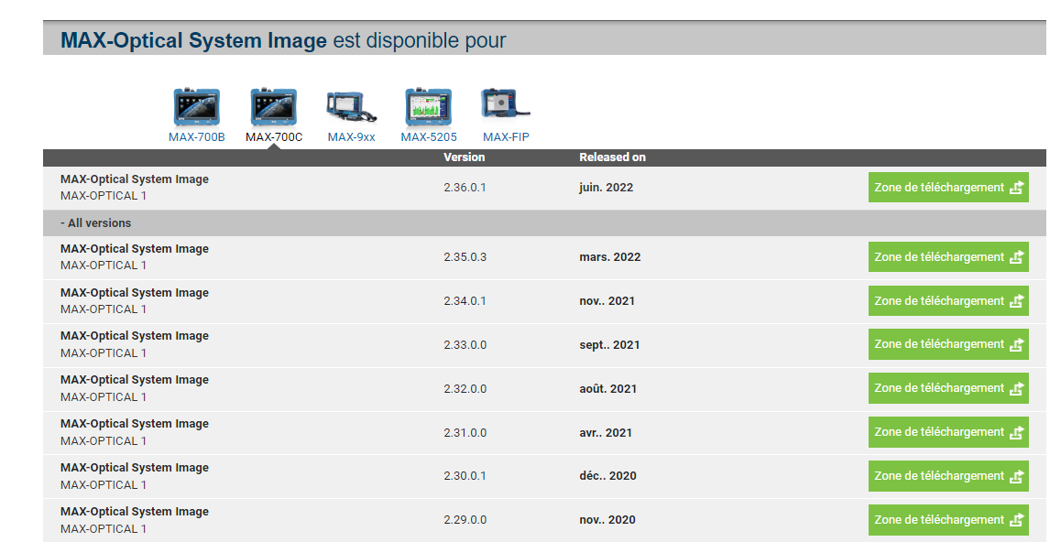Image resolution: width=1050 pixels, height=542 pixels.
Task: Click version number 2.31.0.0
Action: 465,433
